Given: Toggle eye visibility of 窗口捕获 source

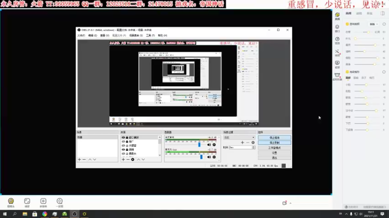Looking at the screenshot, I should [123, 138].
